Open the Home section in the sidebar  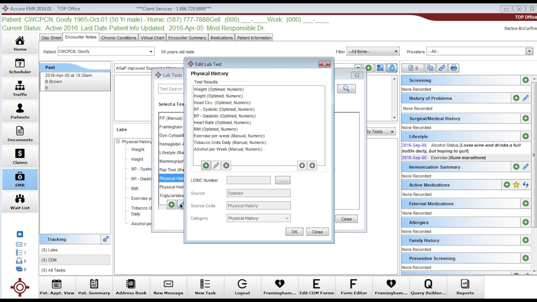[20, 43]
